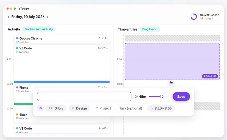Click the calendar icon in 10 July chip
The image size is (227, 140).
pyautogui.click(x=50, y=108)
